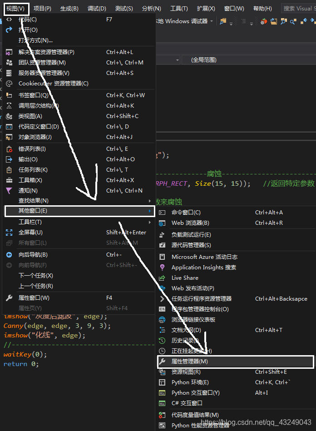The width and height of the screenshot is (316, 431).
Task: Click the 任务列表 clipboard icon
Action: (x=9, y=169)
